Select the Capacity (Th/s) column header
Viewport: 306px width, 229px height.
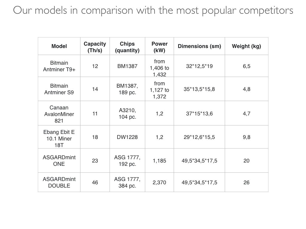95,46
